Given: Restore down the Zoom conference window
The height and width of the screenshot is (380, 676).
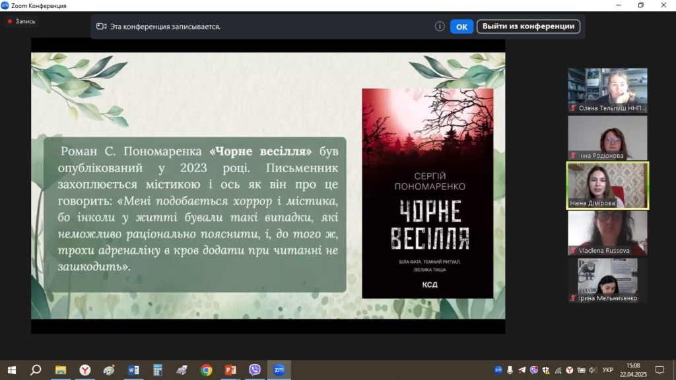Looking at the screenshot, I should 640,5.
